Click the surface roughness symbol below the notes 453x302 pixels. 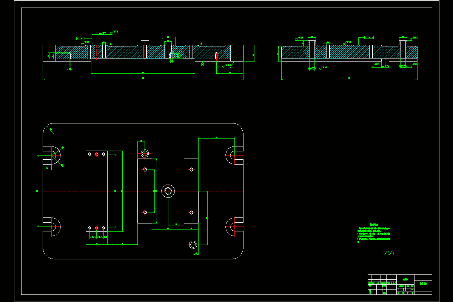click(x=388, y=253)
